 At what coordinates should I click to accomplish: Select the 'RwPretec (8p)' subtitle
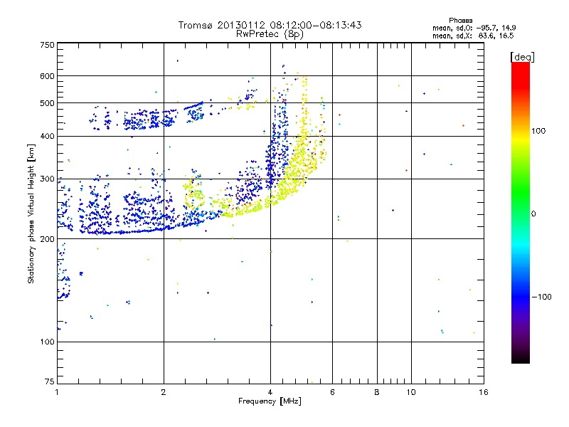coord(270,34)
